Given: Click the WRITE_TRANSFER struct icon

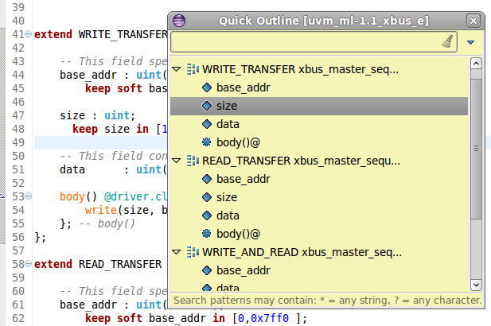Looking at the screenshot, I should point(193,69).
